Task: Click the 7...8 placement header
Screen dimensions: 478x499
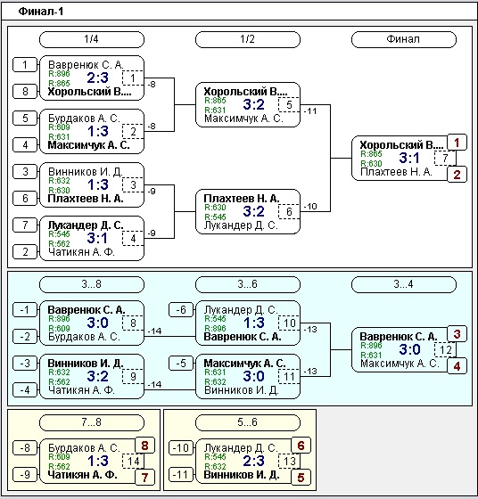Action: tap(92, 422)
